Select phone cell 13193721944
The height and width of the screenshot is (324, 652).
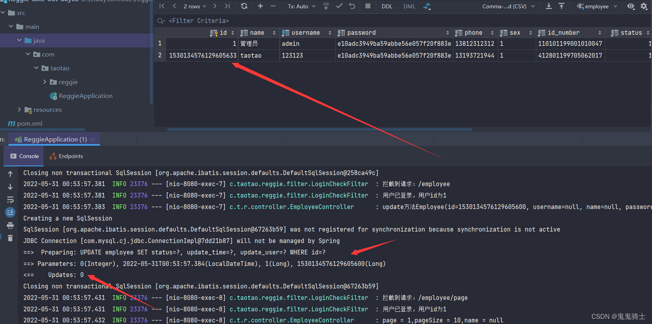point(475,56)
